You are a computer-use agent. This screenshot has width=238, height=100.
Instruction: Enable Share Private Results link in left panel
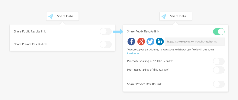click(106, 44)
